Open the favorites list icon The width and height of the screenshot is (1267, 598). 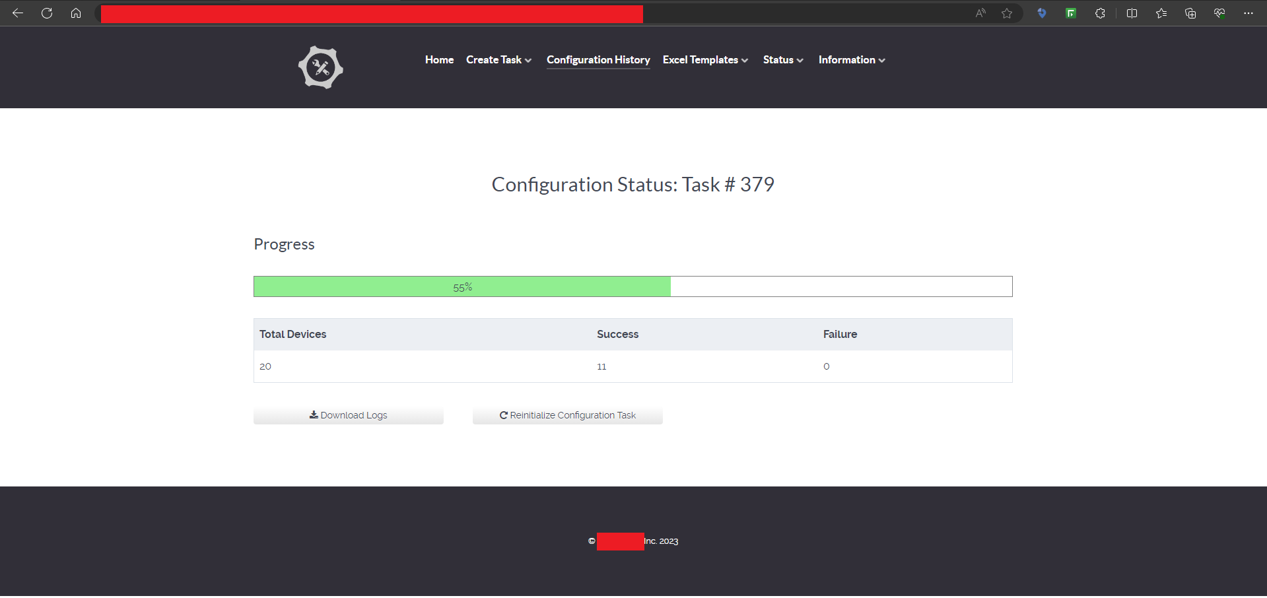click(x=1161, y=13)
